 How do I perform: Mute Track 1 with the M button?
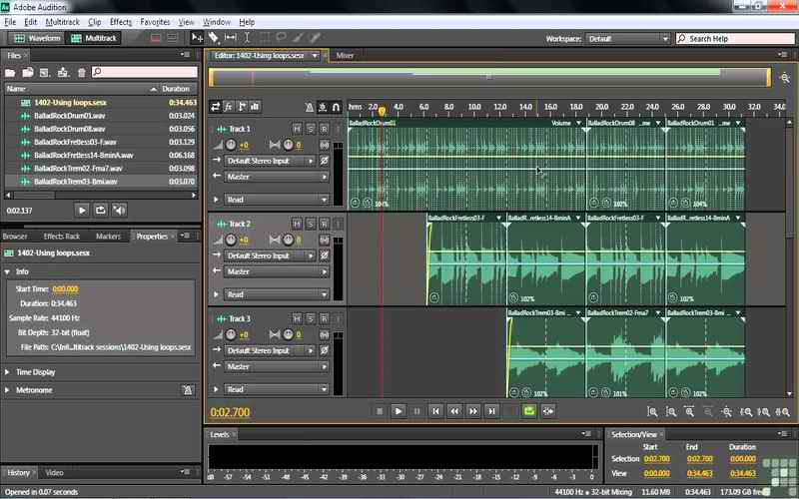point(297,129)
